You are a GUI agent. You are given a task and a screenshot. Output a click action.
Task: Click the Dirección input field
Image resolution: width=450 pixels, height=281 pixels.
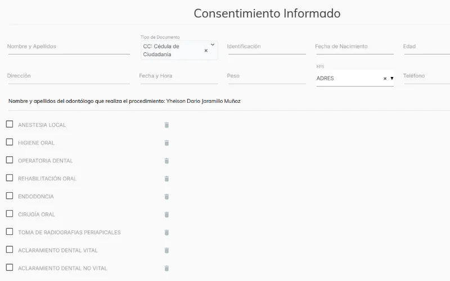pos(69,76)
